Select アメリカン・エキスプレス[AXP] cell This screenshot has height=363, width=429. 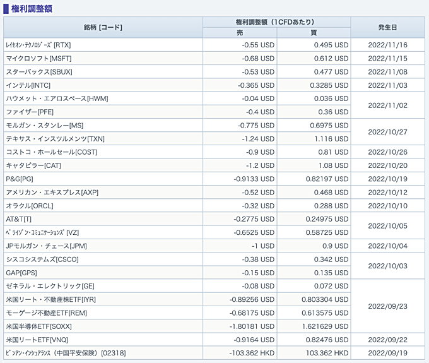(x=103, y=192)
